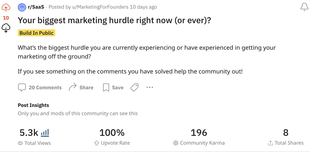Click the comment bubble icon
Screen dimensions: 310x152
(x=22, y=87)
